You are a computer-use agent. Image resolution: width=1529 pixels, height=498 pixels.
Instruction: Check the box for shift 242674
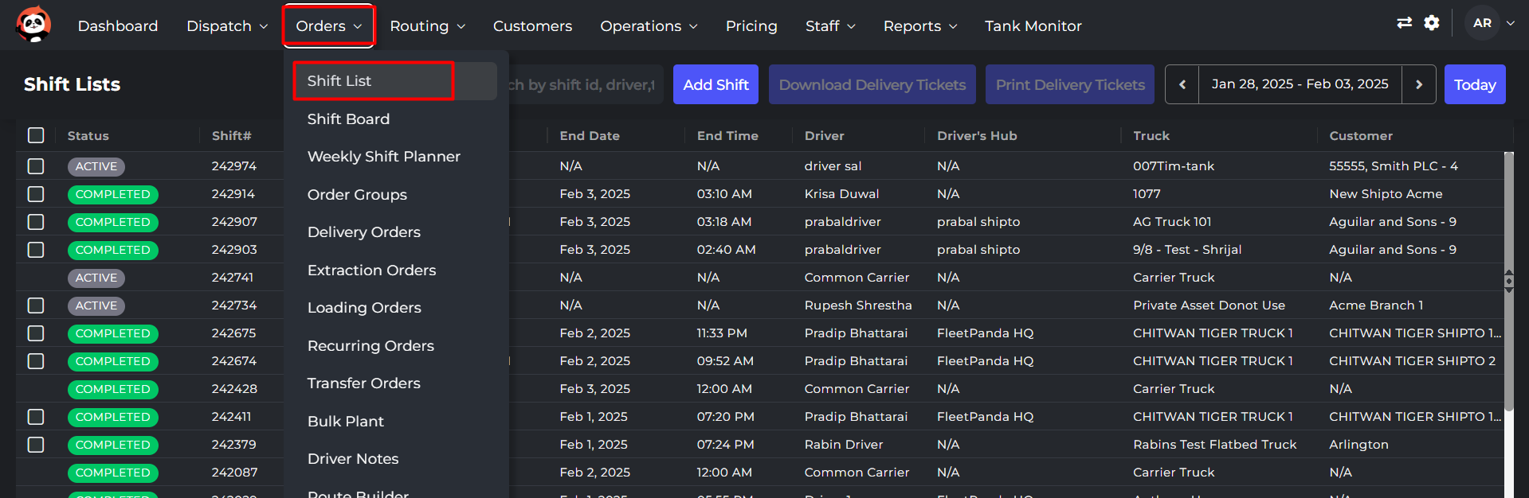(36, 361)
